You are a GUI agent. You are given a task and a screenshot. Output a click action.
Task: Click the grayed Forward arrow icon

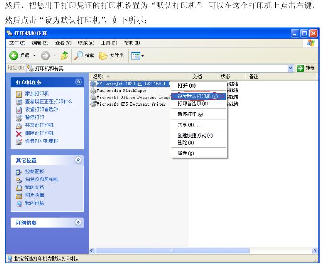point(45,56)
